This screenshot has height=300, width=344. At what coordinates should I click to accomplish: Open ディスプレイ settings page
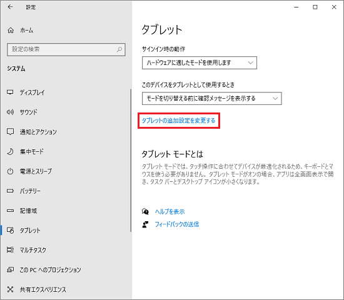(x=33, y=92)
